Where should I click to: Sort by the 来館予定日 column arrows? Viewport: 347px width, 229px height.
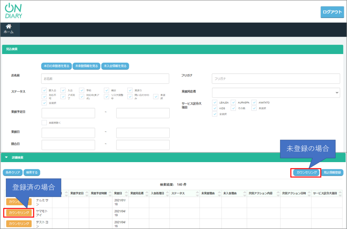point(86,193)
